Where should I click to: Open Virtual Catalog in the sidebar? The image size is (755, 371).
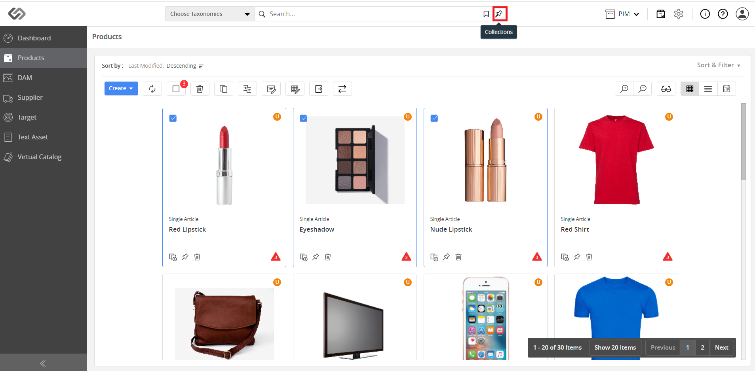pos(44,157)
